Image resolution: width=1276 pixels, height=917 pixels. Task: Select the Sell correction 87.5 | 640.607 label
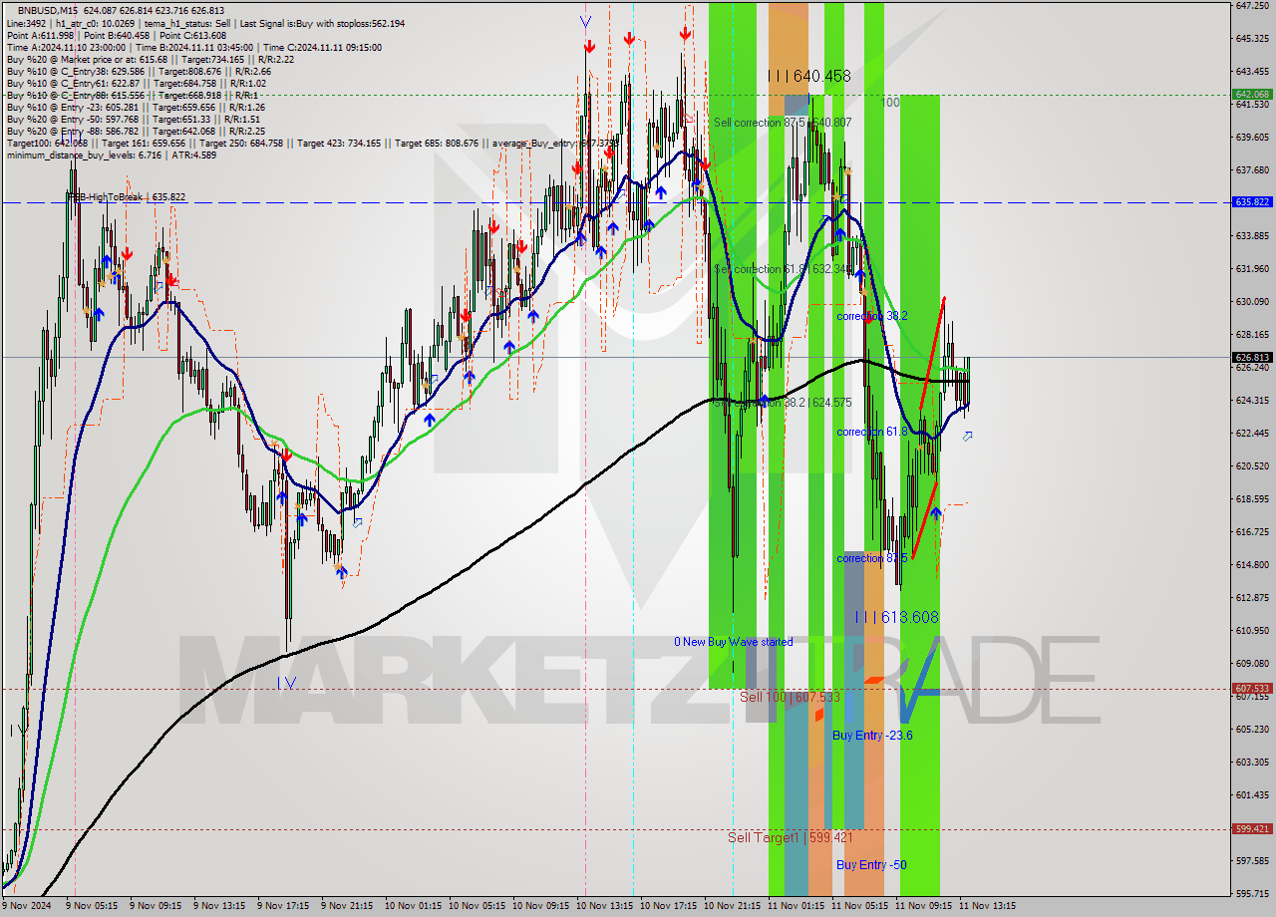click(x=783, y=123)
